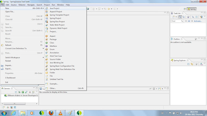Click the Package icon in the New submenu
Viewport: 207px width, 116px height.
[x=47, y=39]
